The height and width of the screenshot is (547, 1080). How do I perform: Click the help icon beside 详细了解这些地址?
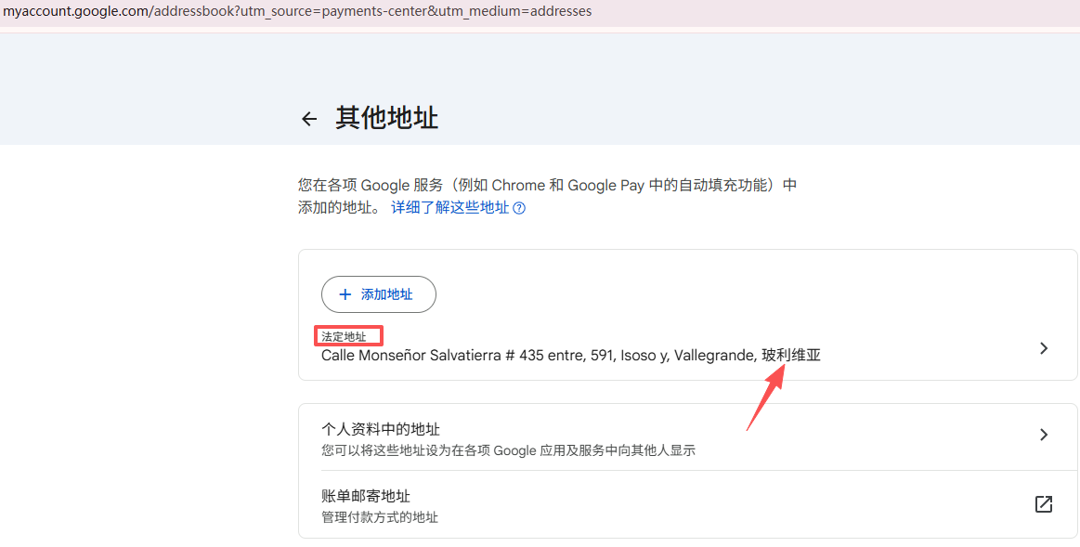click(x=519, y=208)
